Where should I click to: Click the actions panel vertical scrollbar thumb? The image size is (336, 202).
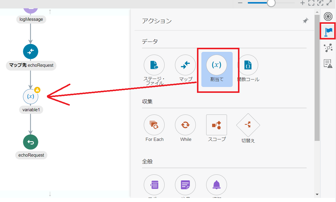coord(317,78)
